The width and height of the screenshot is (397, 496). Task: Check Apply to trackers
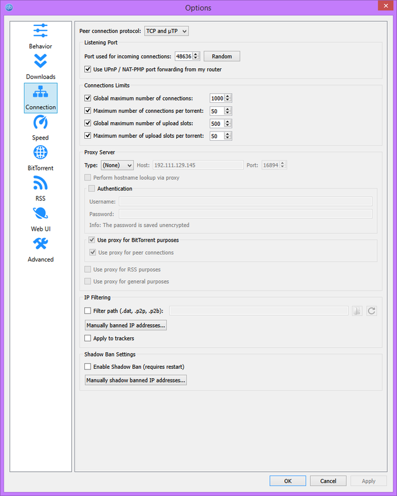(87, 338)
